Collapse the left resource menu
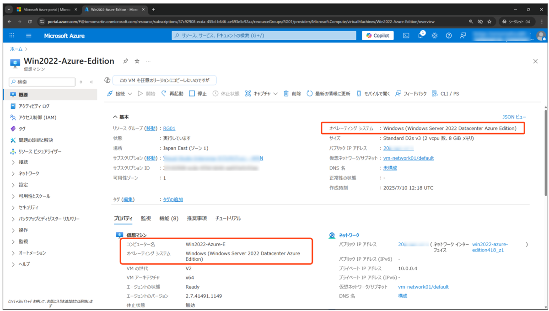 (x=91, y=82)
